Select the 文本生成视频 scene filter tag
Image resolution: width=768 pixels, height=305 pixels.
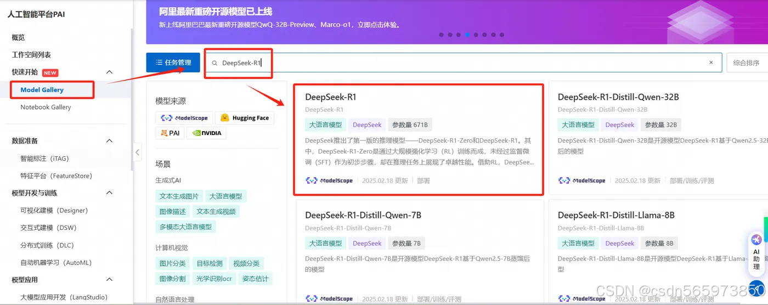pos(216,212)
